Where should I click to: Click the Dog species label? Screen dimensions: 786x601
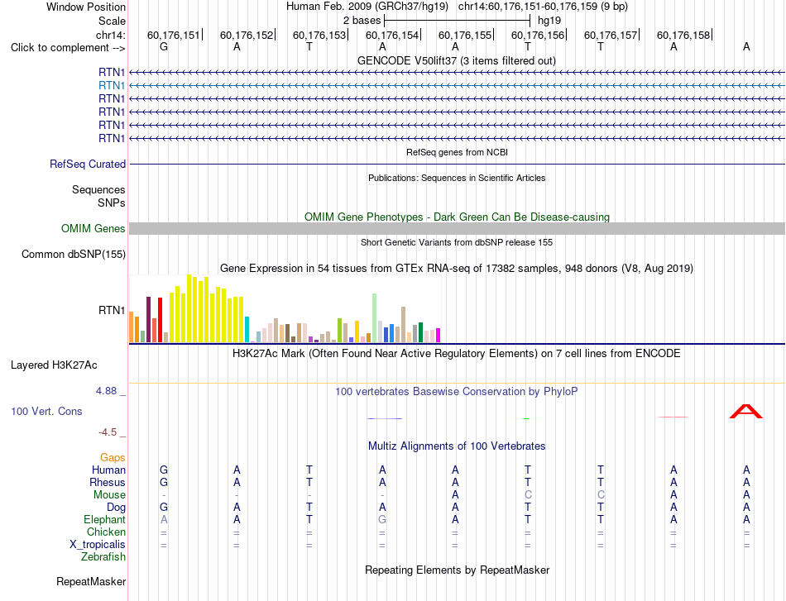point(116,508)
